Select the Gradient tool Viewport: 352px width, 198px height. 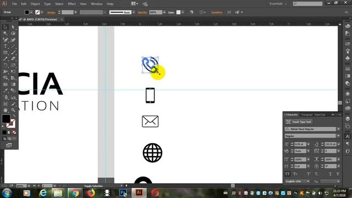[x=13, y=84]
